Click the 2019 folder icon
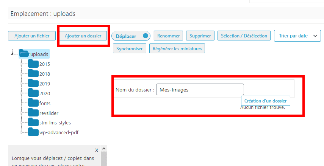This screenshot has height=166, width=324. tap(33, 83)
